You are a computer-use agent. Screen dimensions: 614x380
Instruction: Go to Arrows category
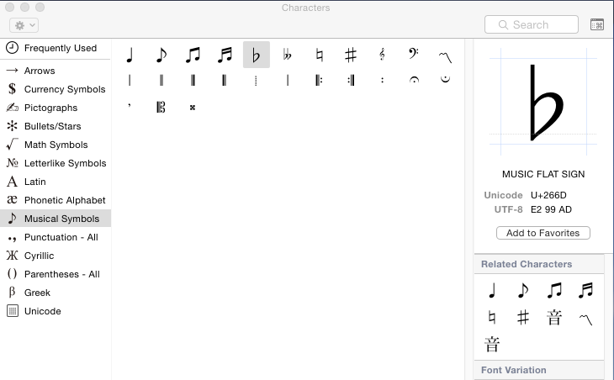coord(40,71)
